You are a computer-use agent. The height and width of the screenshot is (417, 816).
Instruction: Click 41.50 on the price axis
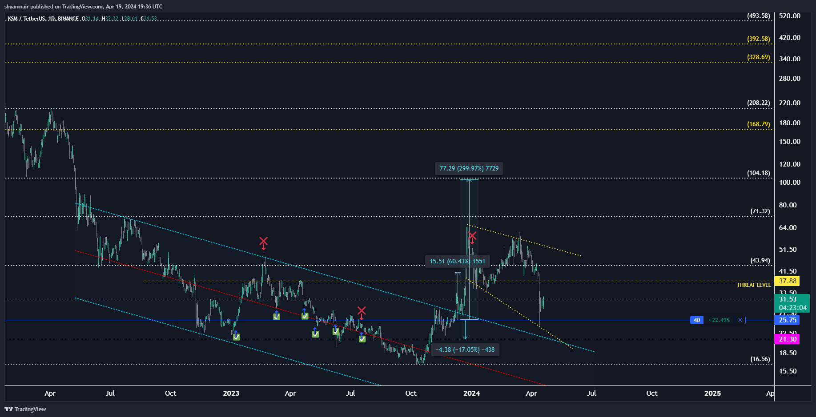tap(788, 271)
